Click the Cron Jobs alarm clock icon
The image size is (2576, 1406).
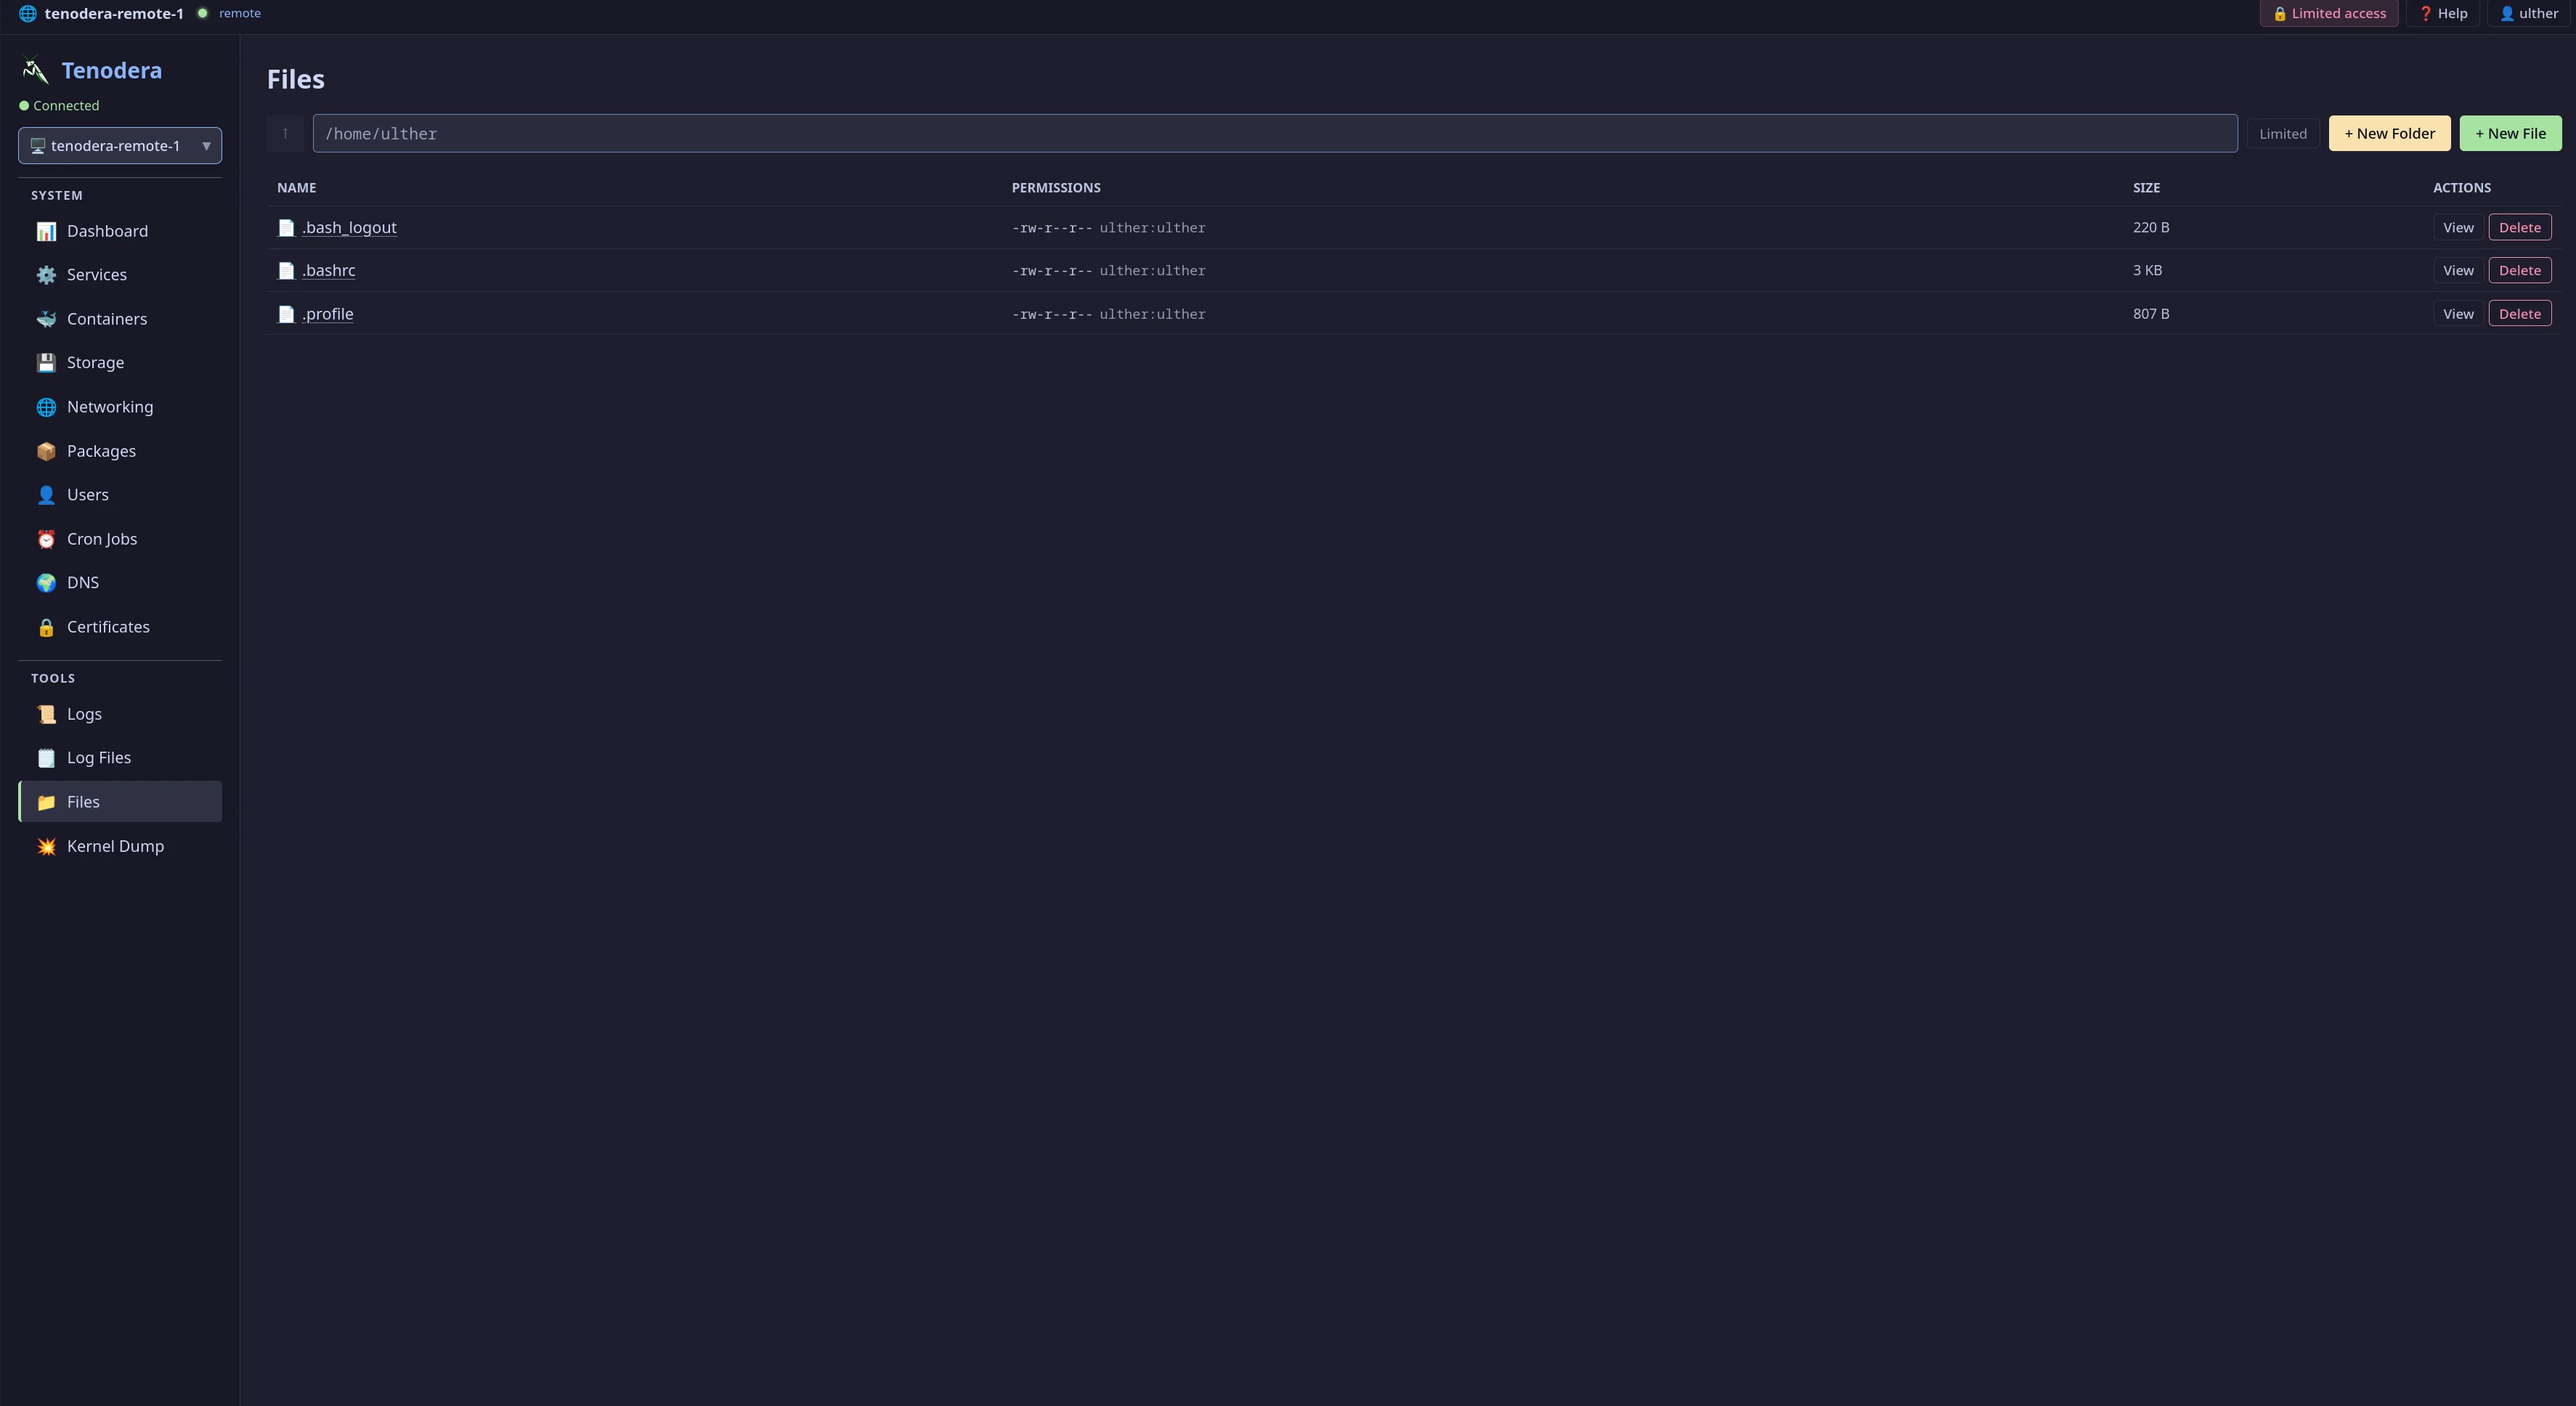[46, 539]
